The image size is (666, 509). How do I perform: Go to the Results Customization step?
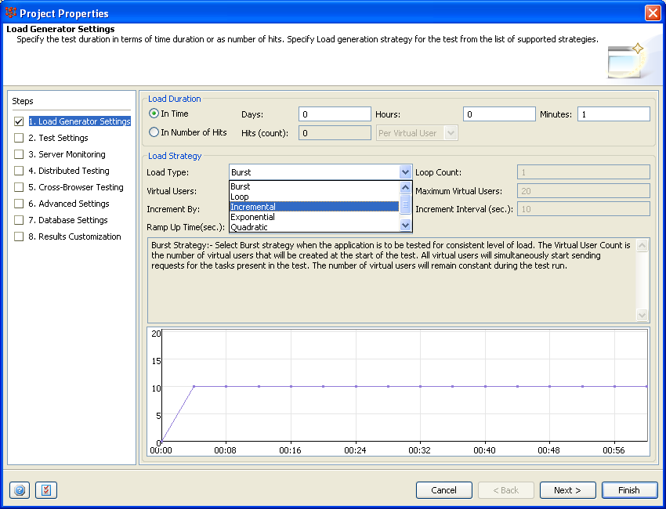(74, 236)
